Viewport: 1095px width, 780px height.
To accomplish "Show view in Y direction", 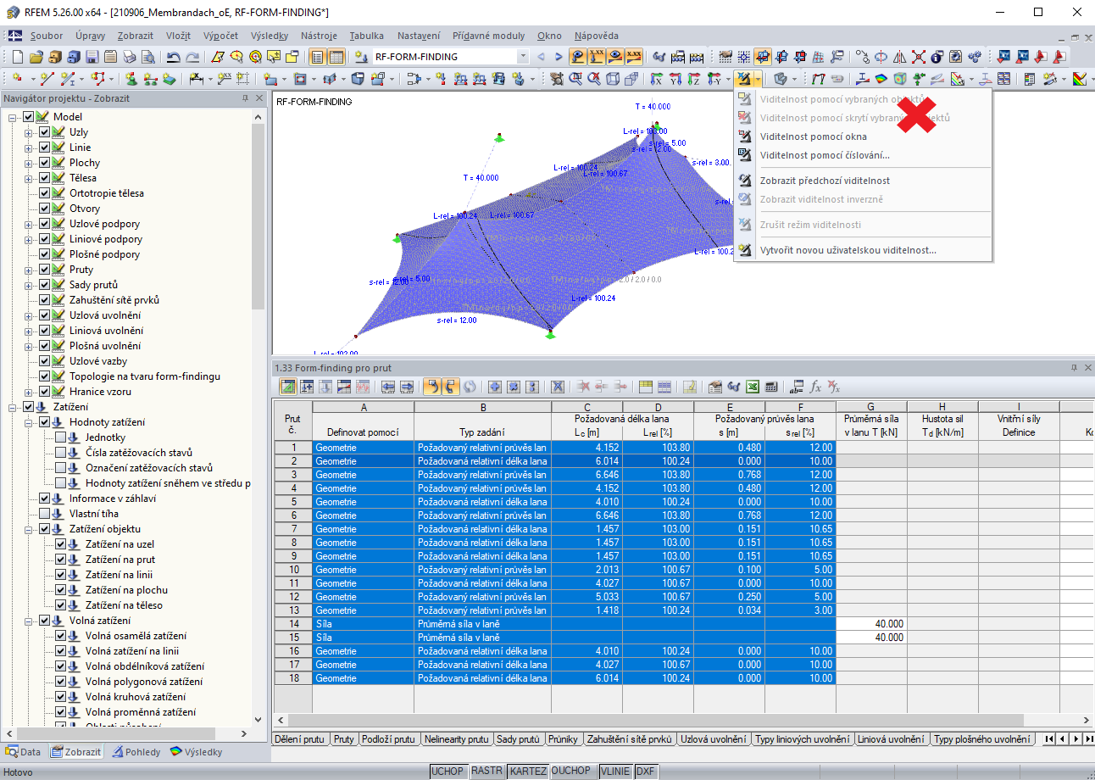I will point(675,79).
